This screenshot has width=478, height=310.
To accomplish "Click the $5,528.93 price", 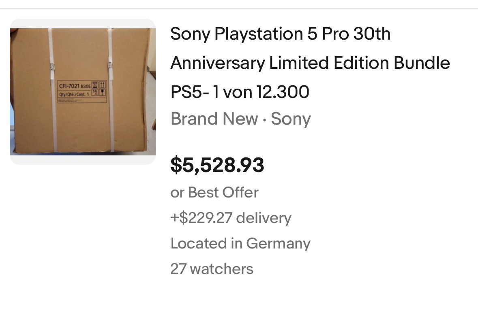I will (217, 165).
